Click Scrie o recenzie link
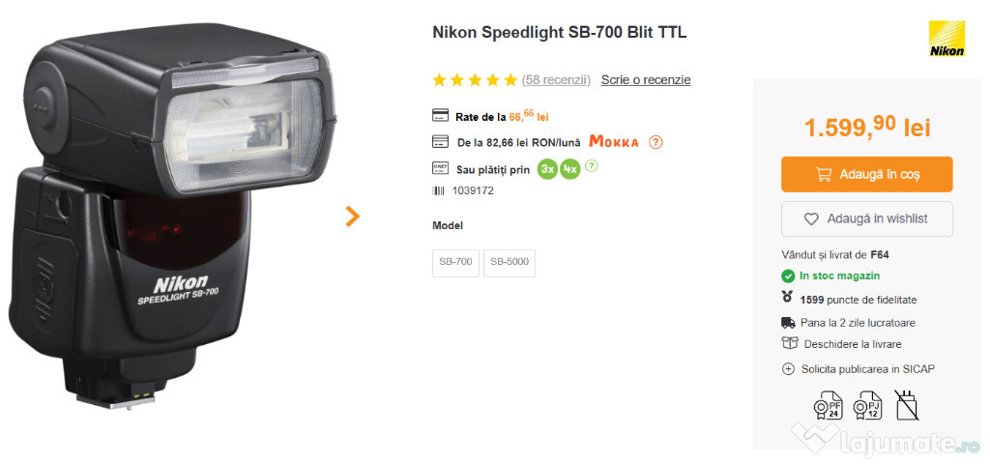This screenshot has width=990, height=464. pyautogui.click(x=645, y=80)
